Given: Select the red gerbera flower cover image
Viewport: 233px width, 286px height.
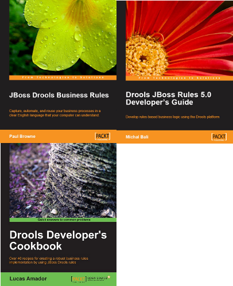Looking at the screenshot, I should click(179, 38).
